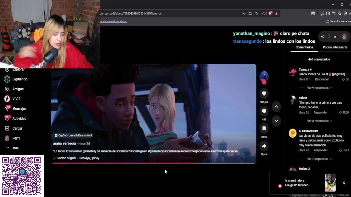Click the browser address bar URL
The image size is (351, 197).
[131, 13]
